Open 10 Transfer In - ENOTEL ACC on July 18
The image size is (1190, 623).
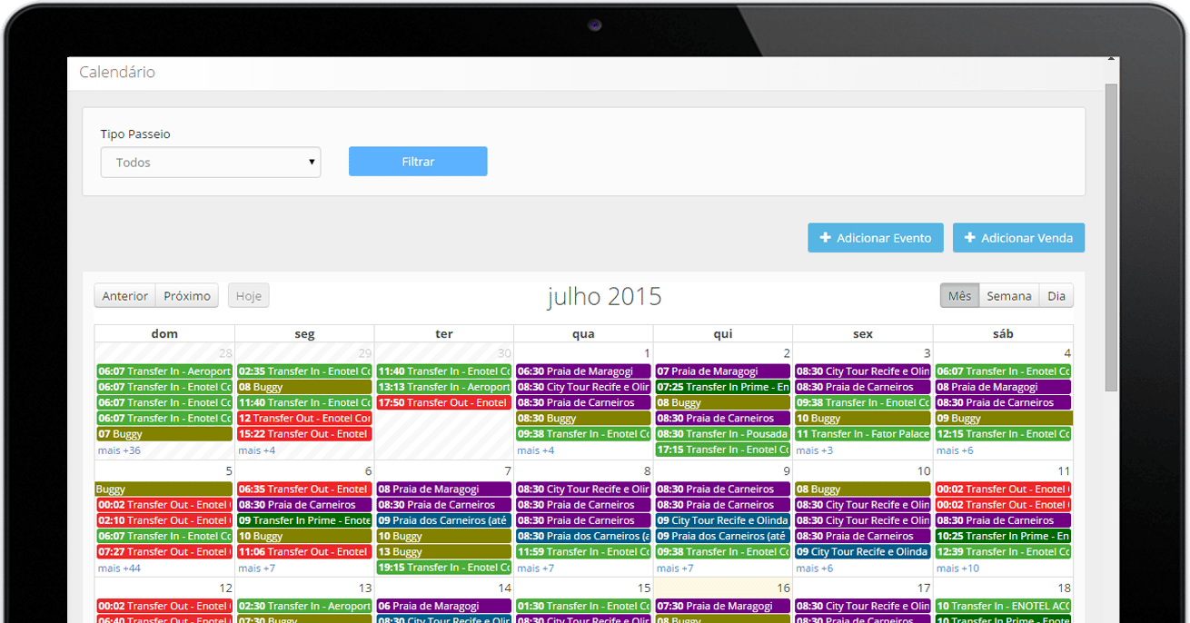tap(1003, 607)
